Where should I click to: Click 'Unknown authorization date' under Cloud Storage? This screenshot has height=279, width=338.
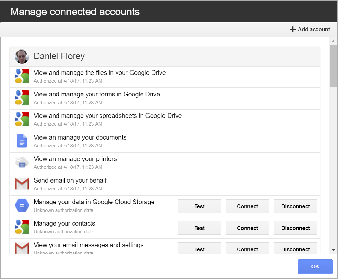(64, 210)
